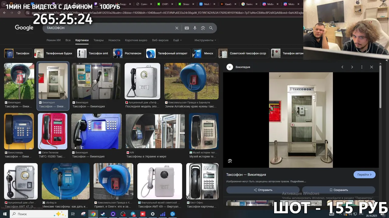This screenshot has height=218, width=389.
Task: Click the Windows taskbar Поиск search box
Action: pos(38,214)
